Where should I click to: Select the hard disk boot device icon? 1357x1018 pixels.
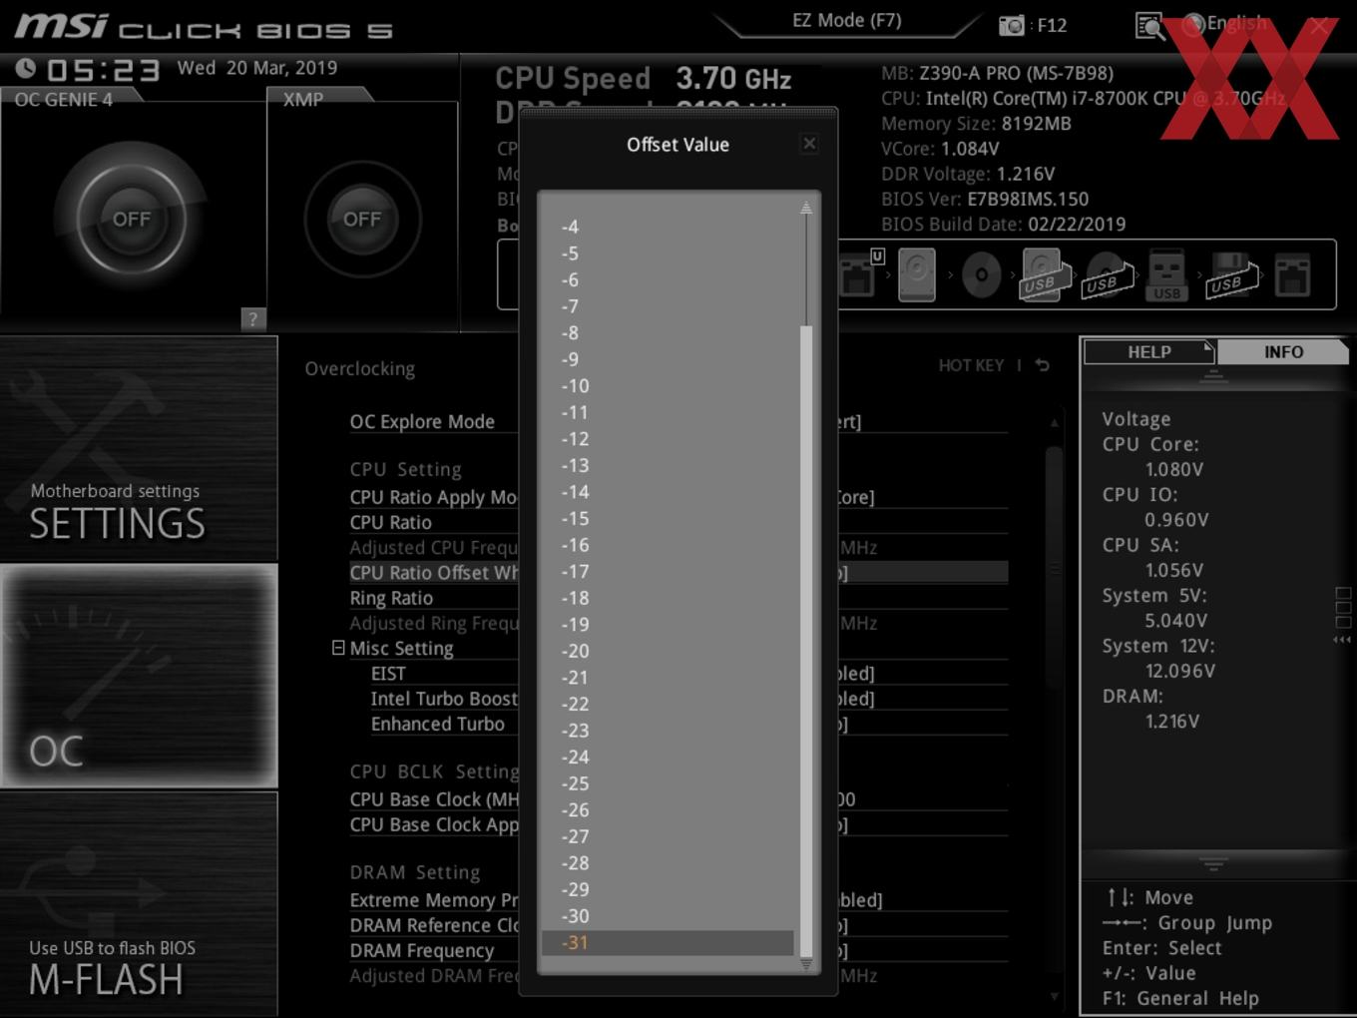pyautogui.click(x=916, y=274)
